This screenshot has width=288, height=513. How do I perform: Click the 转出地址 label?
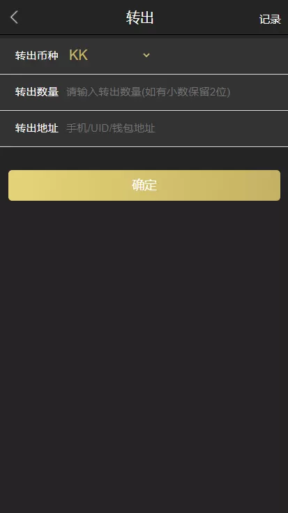(37, 128)
